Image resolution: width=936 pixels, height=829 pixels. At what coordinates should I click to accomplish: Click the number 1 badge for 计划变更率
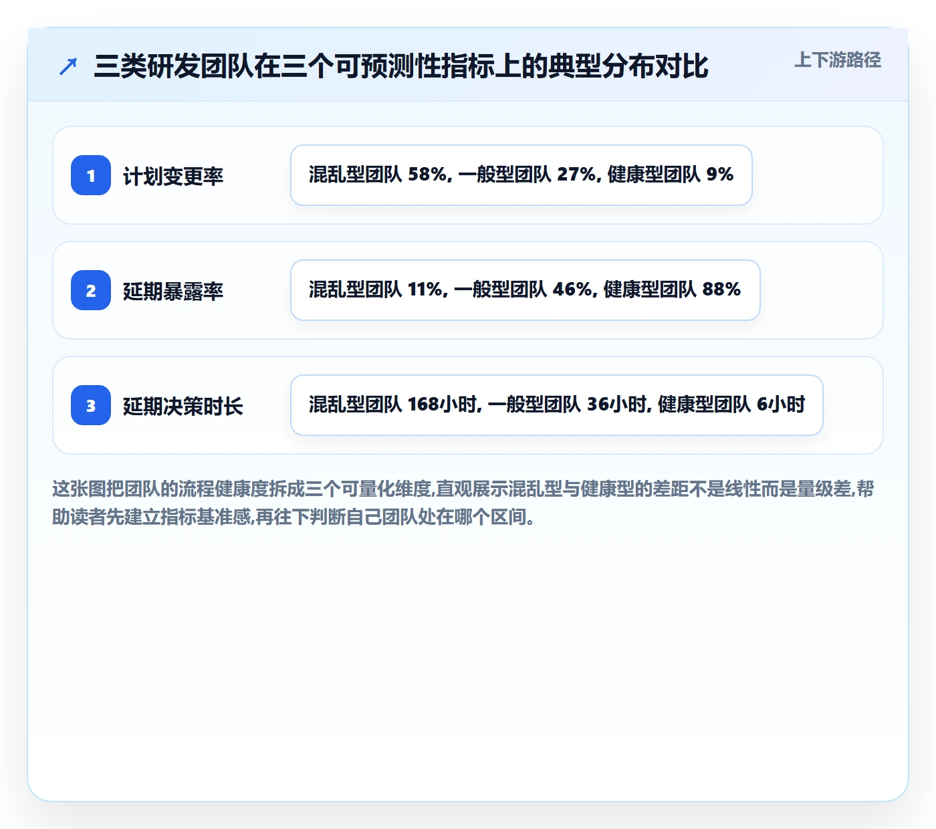pyautogui.click(x=91, y=175)
